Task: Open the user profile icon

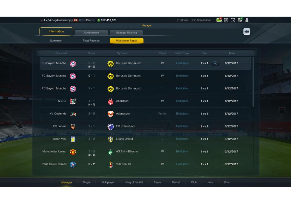Action: coord(247,20)
